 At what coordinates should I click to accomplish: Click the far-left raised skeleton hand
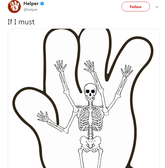pyautogui.click(x=60, y=66)
